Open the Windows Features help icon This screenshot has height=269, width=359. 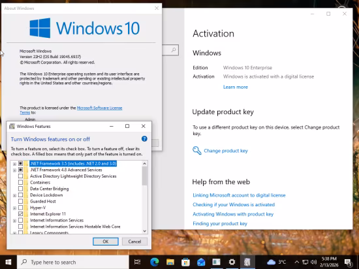[x=144, y=138]
